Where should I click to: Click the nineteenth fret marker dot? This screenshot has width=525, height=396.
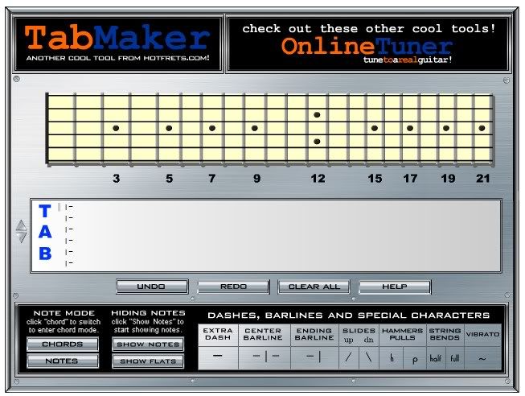(x=446, y=128)
